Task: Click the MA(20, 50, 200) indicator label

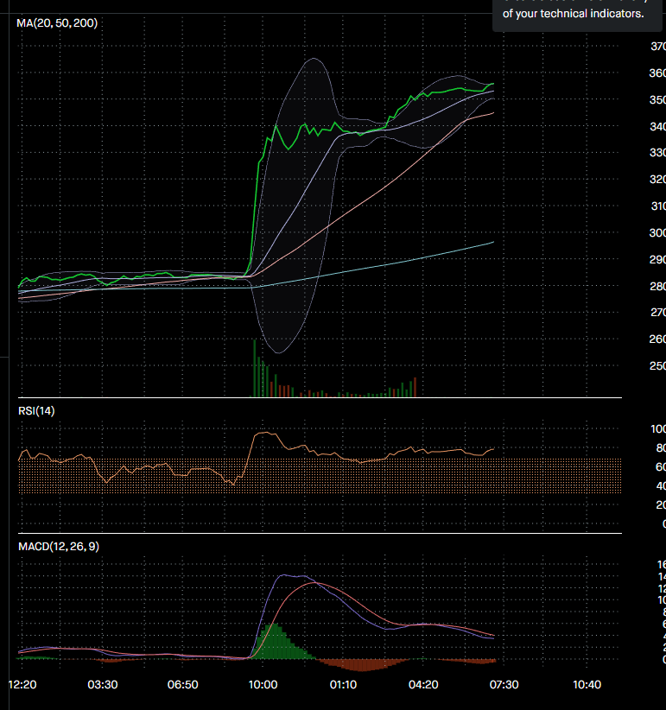Action: [x=57, y=23]
